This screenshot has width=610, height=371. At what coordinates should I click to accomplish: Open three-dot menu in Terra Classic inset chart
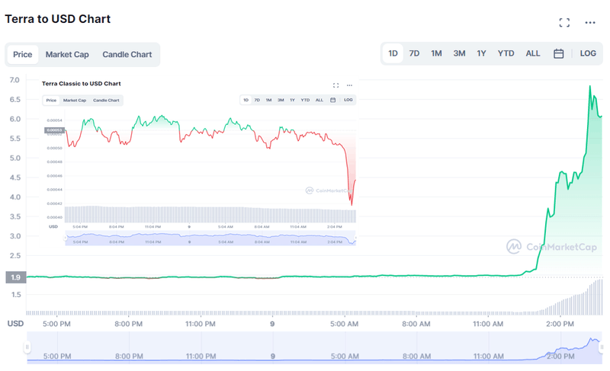(x=349, y=85)
